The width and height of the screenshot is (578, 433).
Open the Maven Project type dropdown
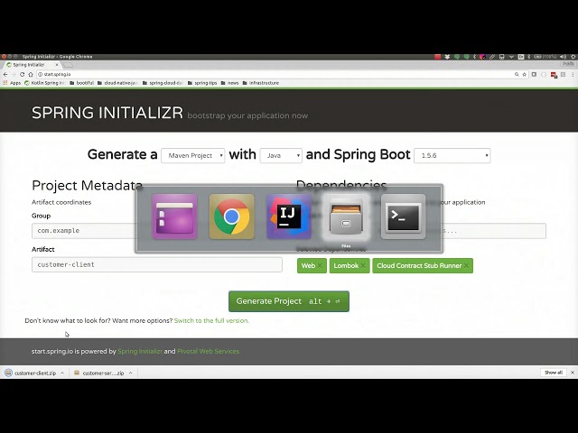(x=192, y=155)
